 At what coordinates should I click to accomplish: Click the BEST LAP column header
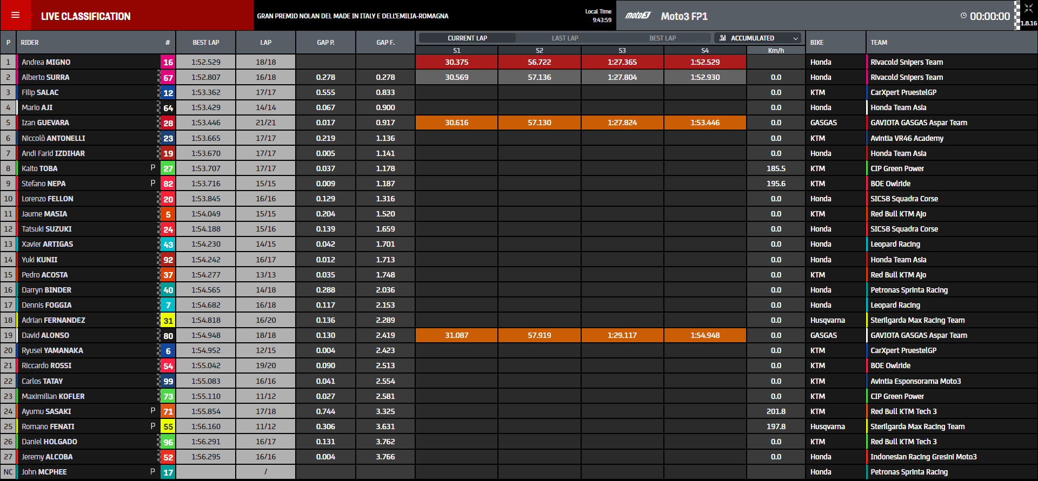(206, 42)
